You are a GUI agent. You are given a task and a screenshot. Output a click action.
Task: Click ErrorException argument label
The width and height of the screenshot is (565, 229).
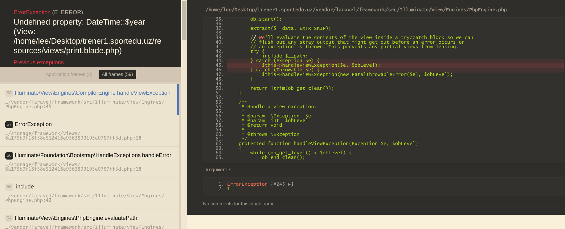[x=247, y=184]
